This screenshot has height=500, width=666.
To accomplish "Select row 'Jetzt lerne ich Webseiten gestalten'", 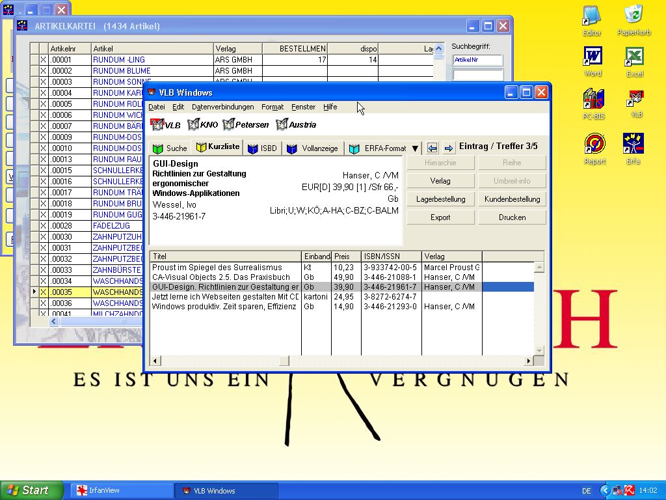I will coord(342,297).
